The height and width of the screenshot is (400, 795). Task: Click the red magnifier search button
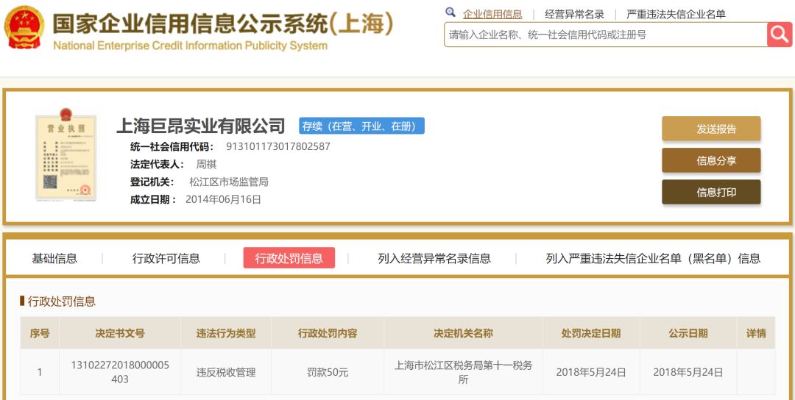pos(780,35)
